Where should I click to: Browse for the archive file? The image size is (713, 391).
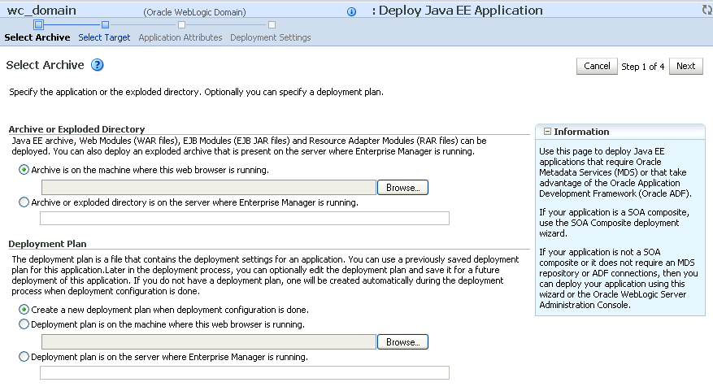(402, 187)
